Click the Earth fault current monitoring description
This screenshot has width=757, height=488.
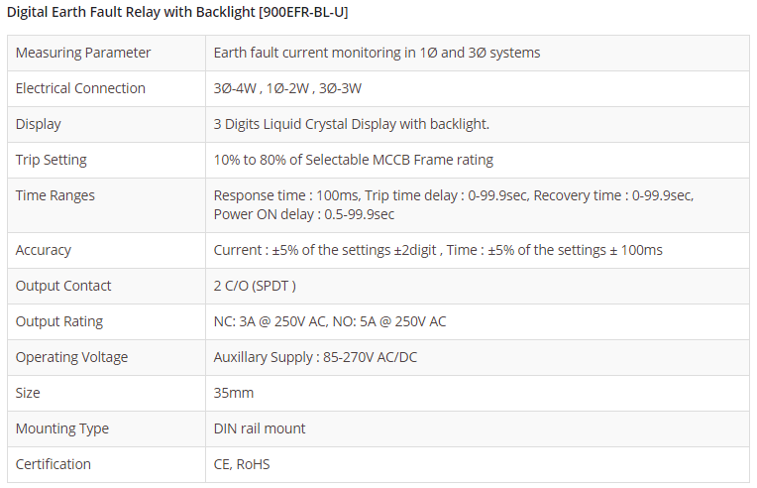377,53
